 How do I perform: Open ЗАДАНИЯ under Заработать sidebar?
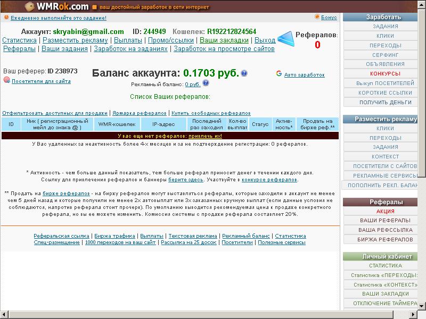[381, 26]
